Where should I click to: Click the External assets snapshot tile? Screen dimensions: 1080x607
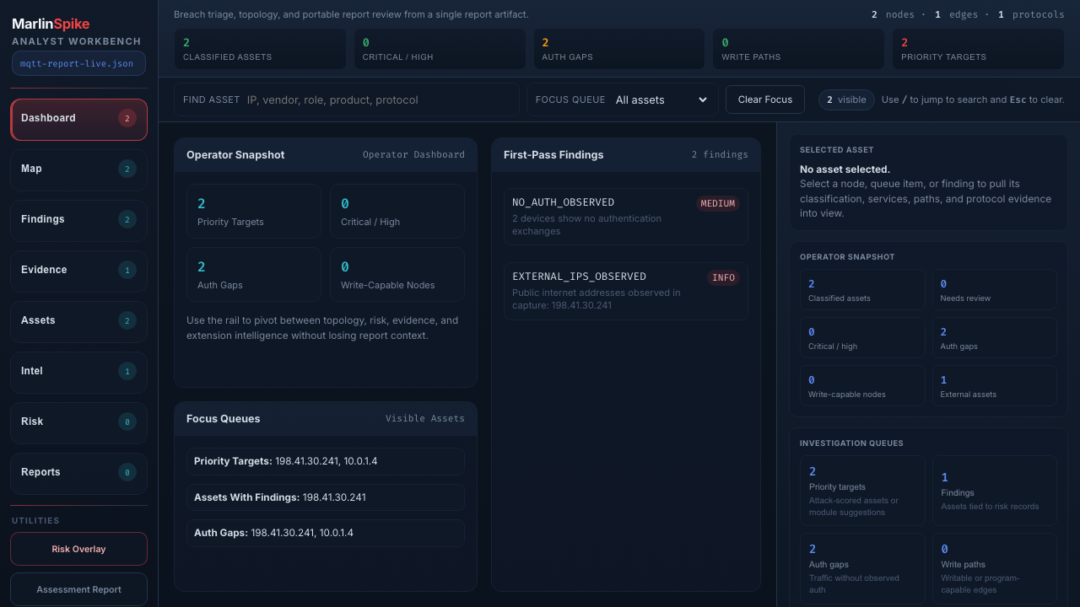(994, 386)
